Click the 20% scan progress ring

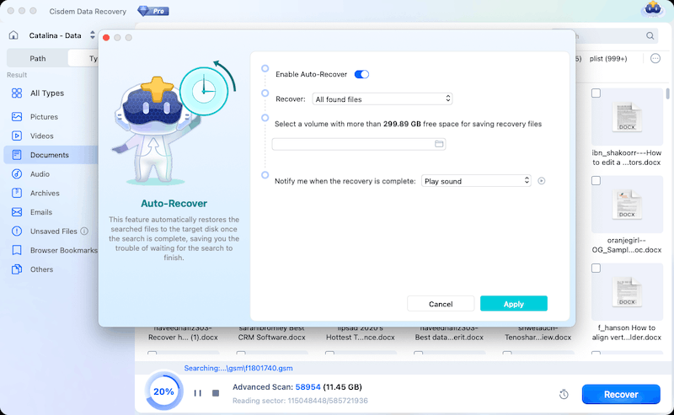[x=163, y=391]
